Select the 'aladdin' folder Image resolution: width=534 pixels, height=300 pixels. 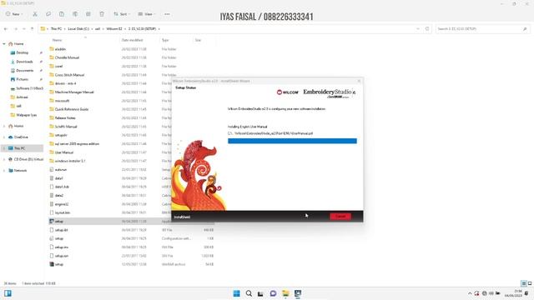60,49
